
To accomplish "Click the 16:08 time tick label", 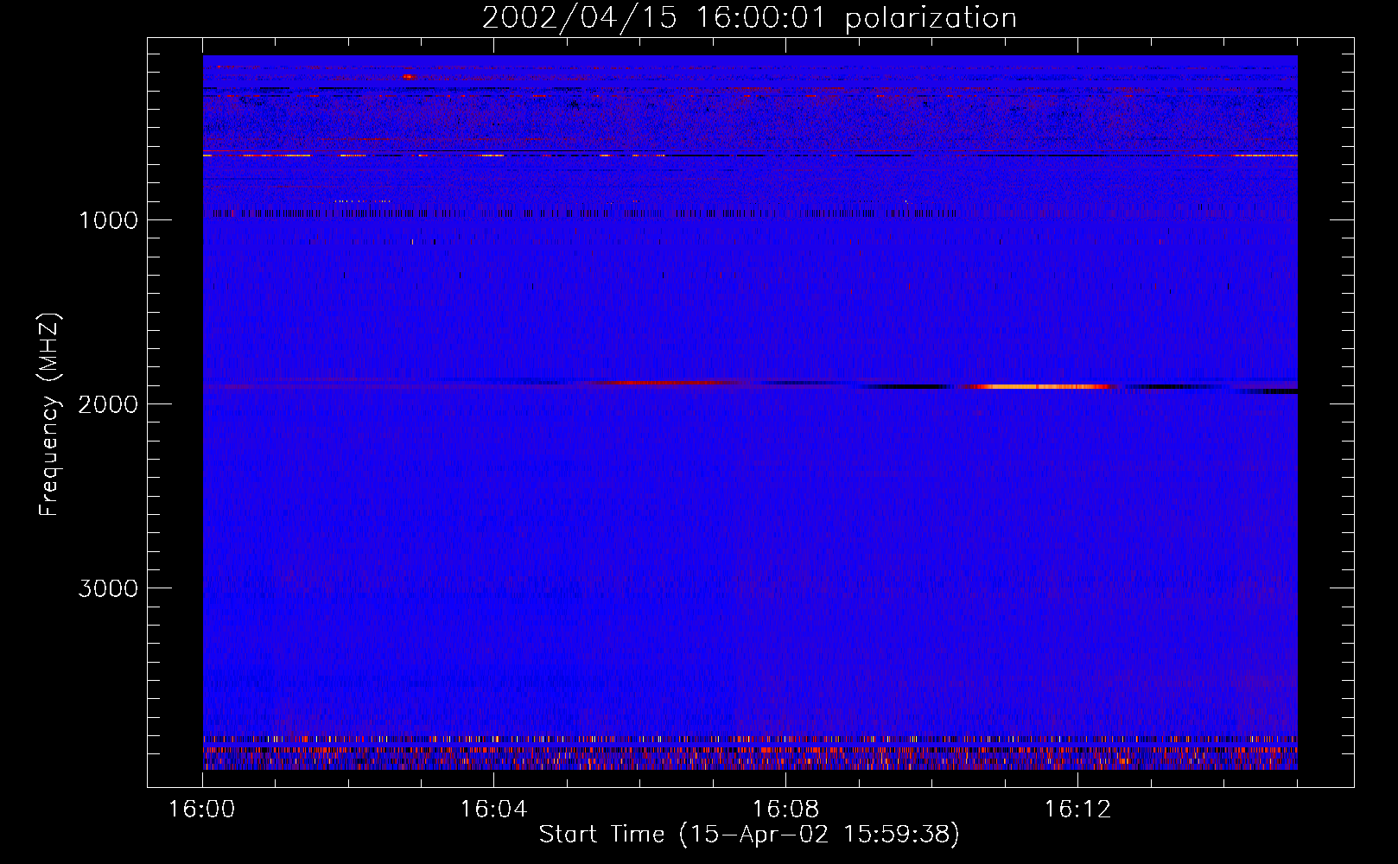I will pyautogui.click(x=785, y=810).
